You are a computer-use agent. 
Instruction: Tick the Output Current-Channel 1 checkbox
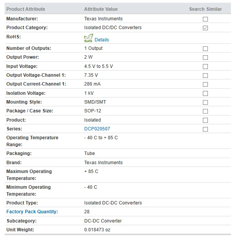click(x=205, y=84)
